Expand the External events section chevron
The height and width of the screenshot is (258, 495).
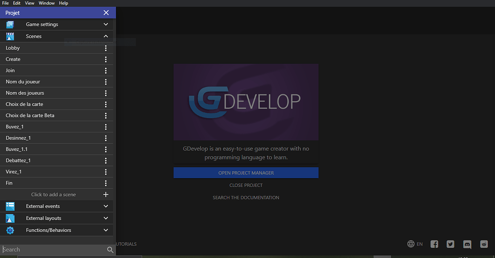coord(106,206)
